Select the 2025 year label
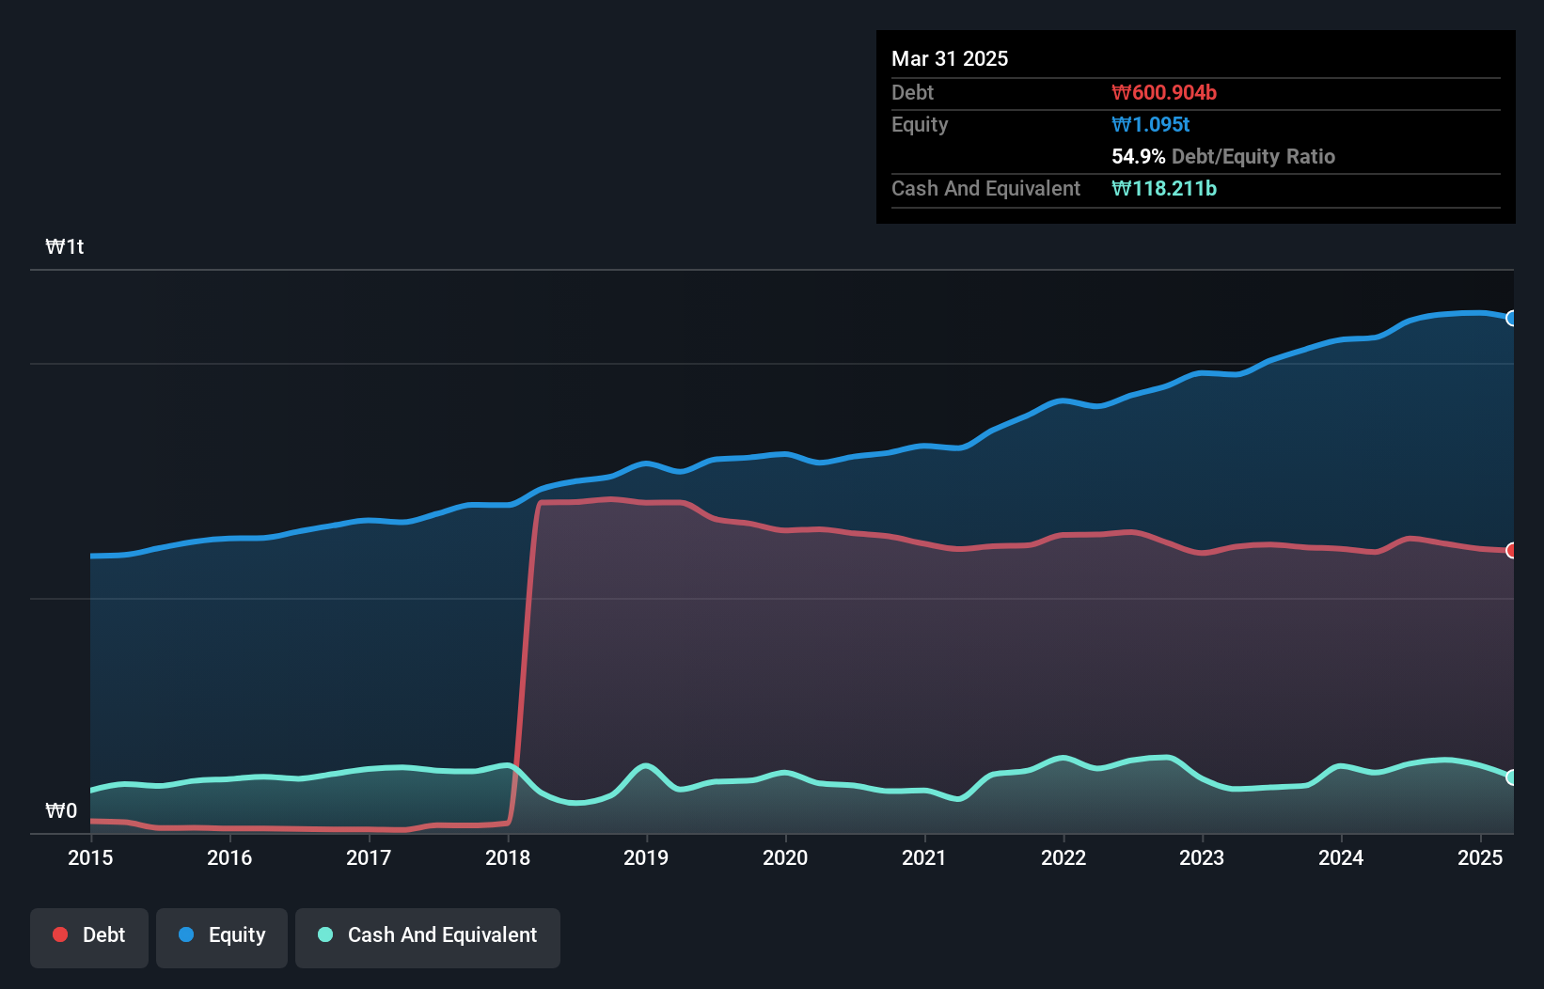 point(1479,857)
